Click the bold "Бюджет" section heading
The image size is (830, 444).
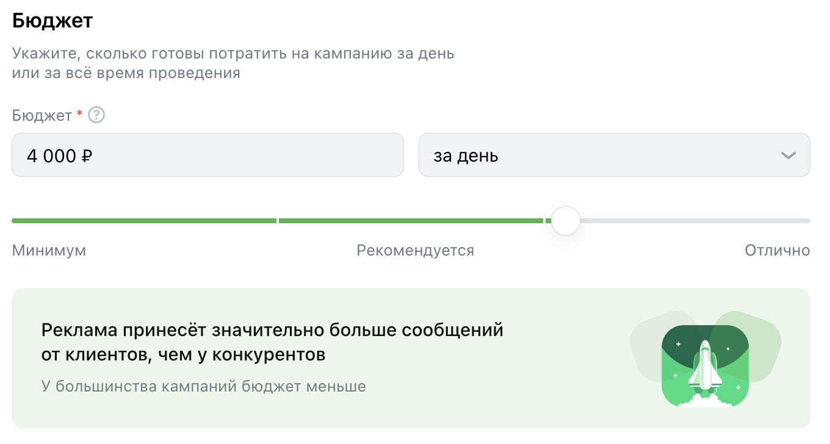coord(52,21)
